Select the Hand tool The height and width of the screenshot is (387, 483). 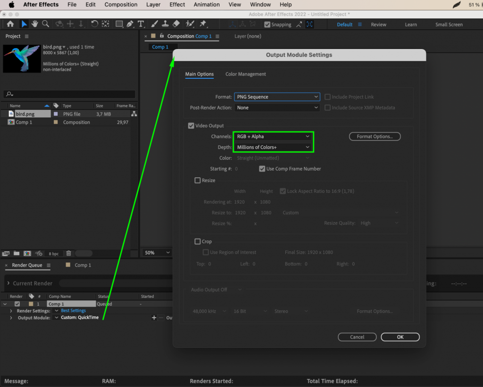34,24
